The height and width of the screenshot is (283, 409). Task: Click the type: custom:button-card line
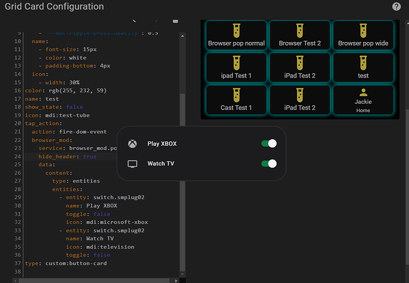point(65,263)
